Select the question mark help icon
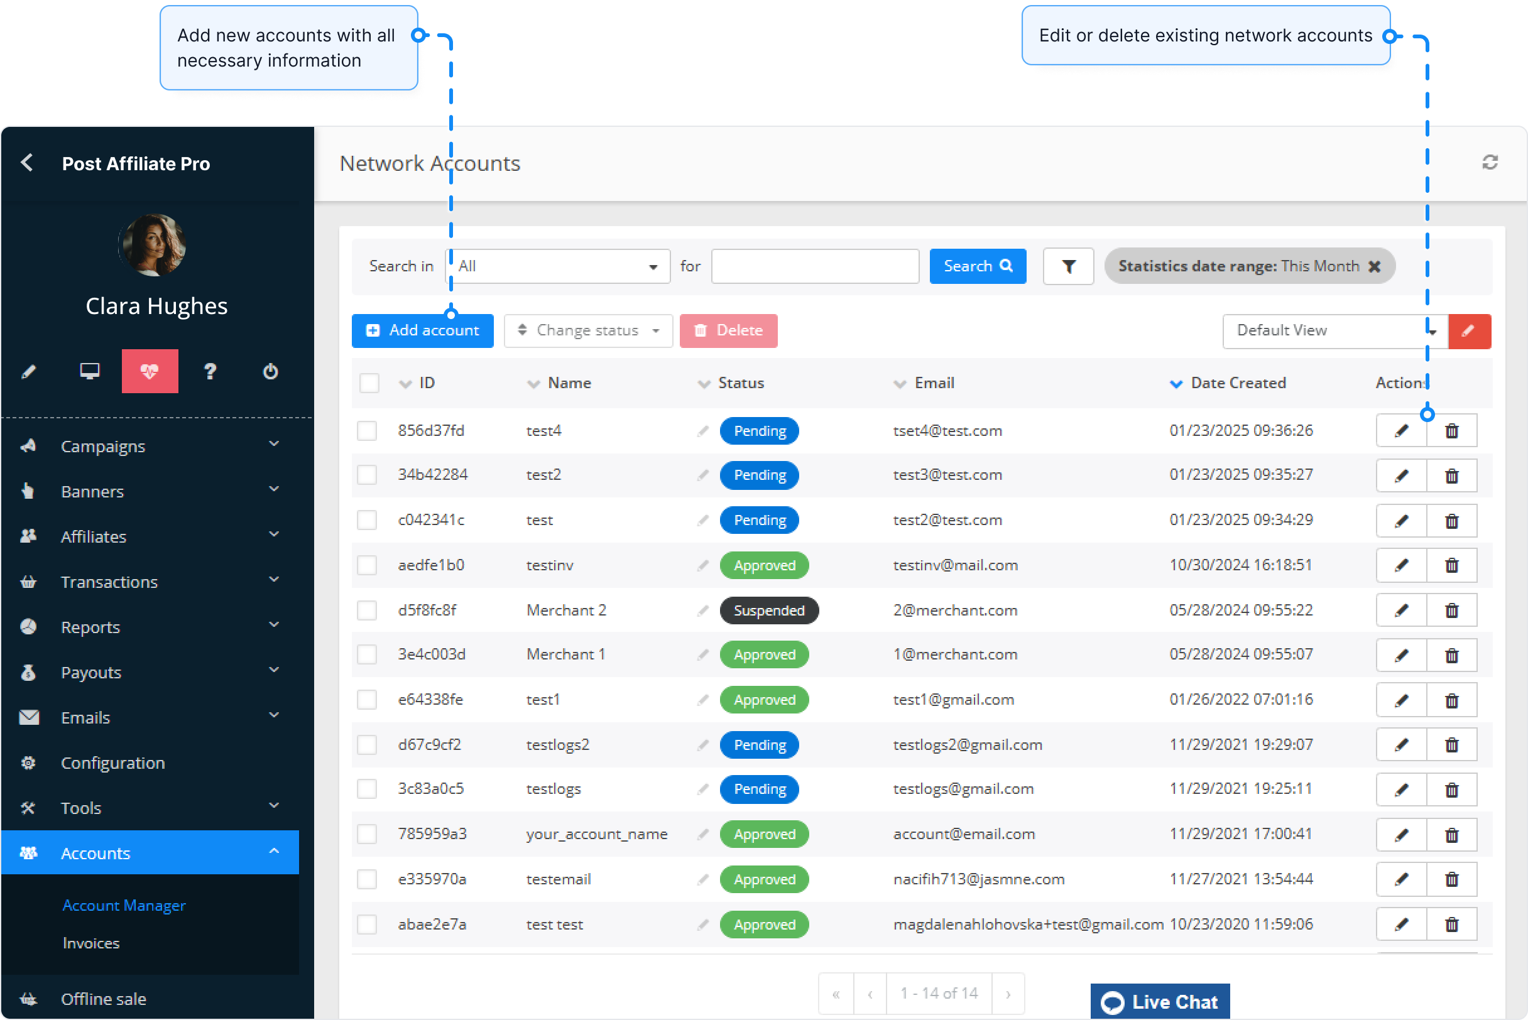 [x=210, y=371]
